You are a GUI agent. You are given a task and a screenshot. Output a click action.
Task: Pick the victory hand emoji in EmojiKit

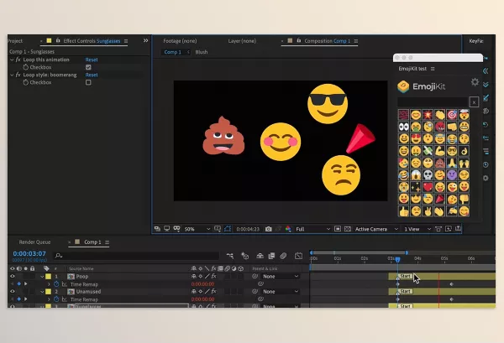point(428,211)
